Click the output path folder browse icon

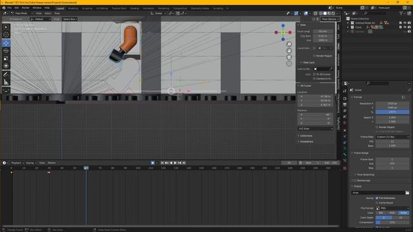407,193
